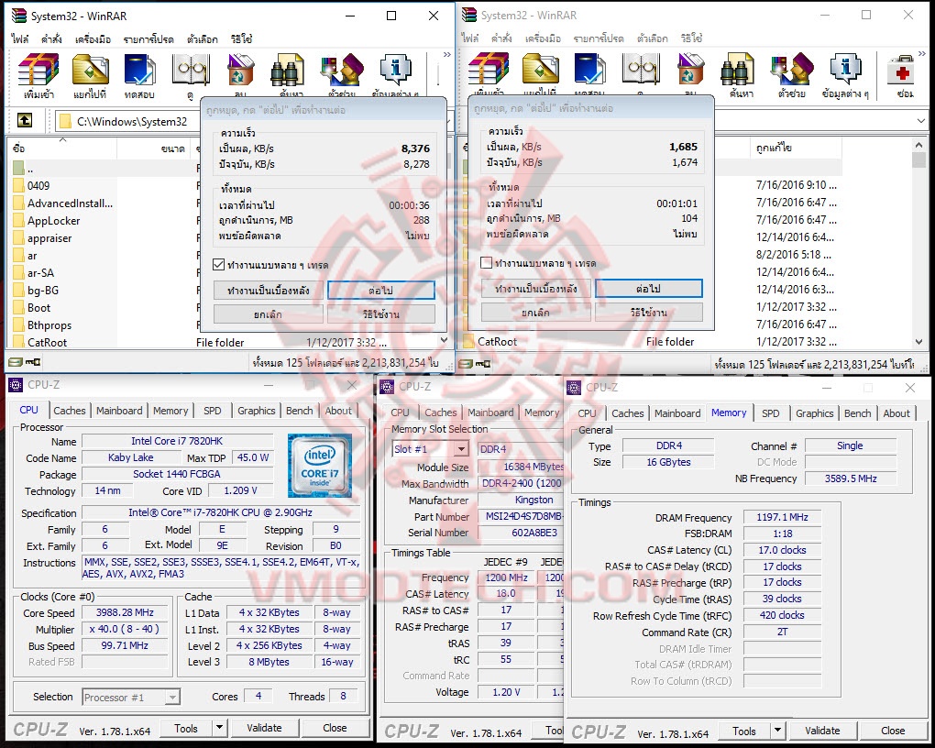Click Validate button in left CPU-Z window
The width and height of the screenshot is (935, 748).
(x=264, y=728)
